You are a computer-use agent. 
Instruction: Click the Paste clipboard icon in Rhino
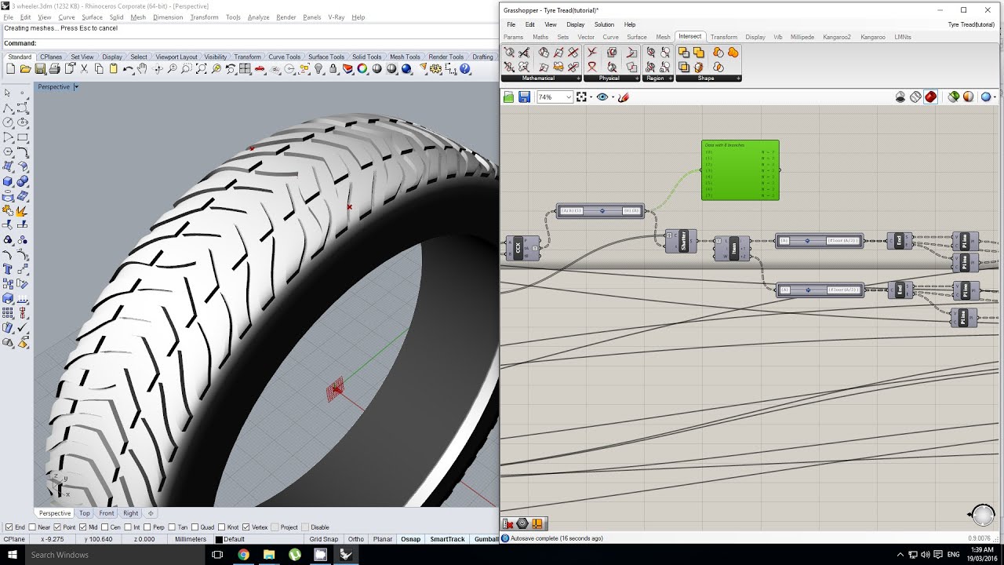pos(114,69)
